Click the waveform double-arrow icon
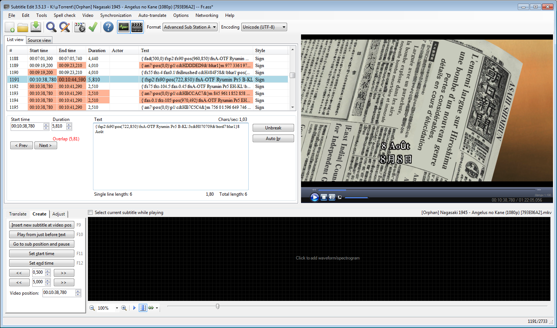Screen dimensions: 557x328 151,308
